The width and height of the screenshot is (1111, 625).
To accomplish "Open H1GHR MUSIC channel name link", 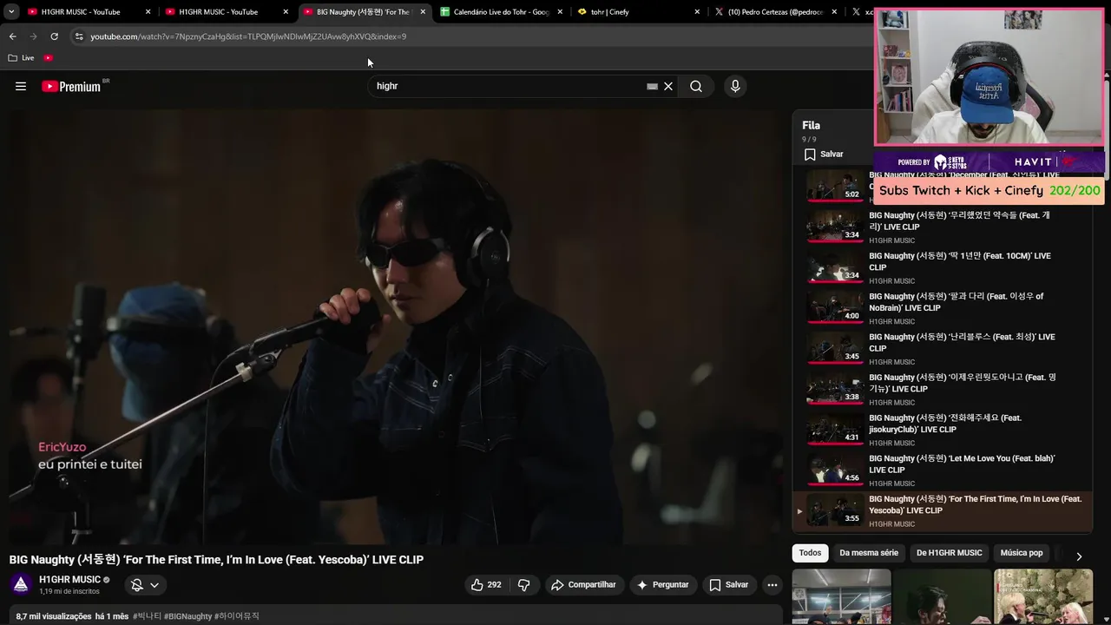I will [x=70, y=580].
